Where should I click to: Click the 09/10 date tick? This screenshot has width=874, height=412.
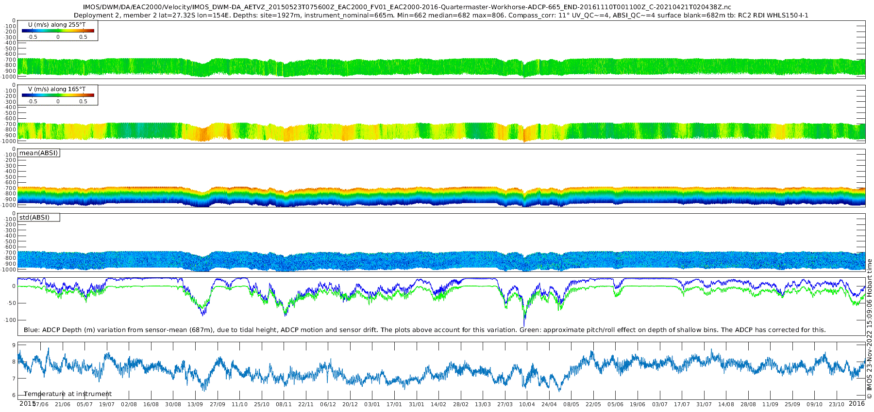coord(815,404)
